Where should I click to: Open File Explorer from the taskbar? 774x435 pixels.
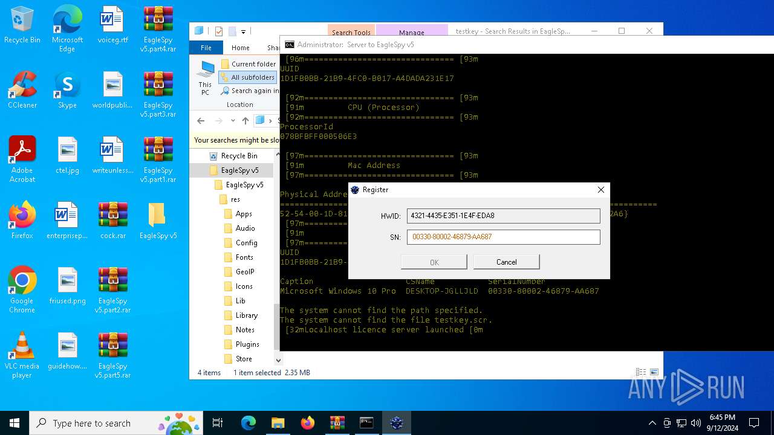(x=278, y=423)
